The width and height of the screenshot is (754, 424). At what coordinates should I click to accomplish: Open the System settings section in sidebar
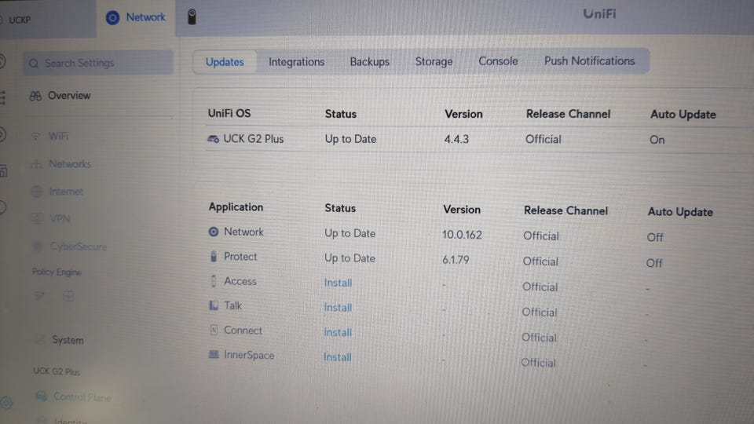pos(68,340)
